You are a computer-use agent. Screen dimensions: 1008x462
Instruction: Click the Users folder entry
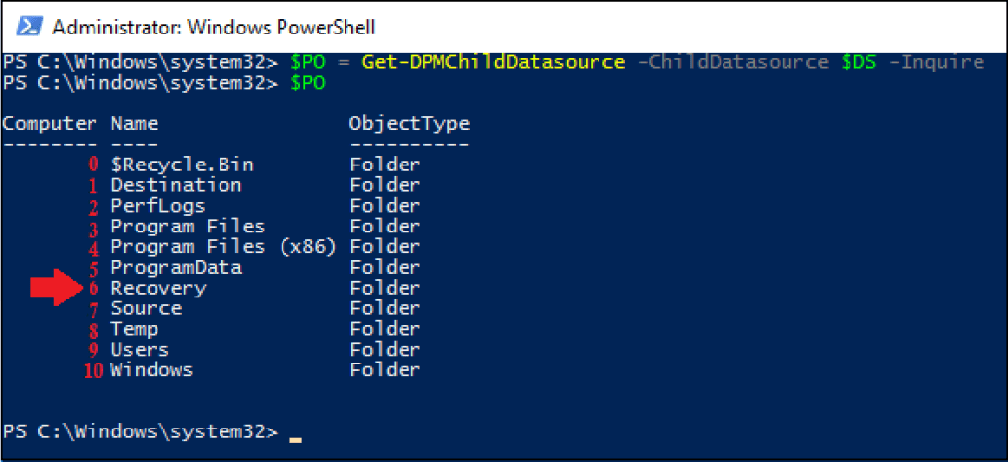click(140, 350)
